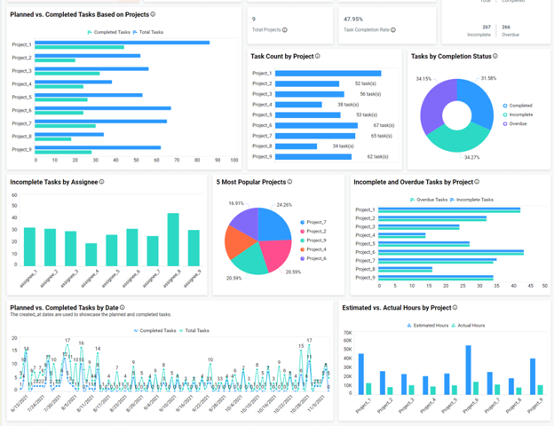Click Project_1 bar in Task Count by Project
554x426 pixels.
click(x=328, y=74)
